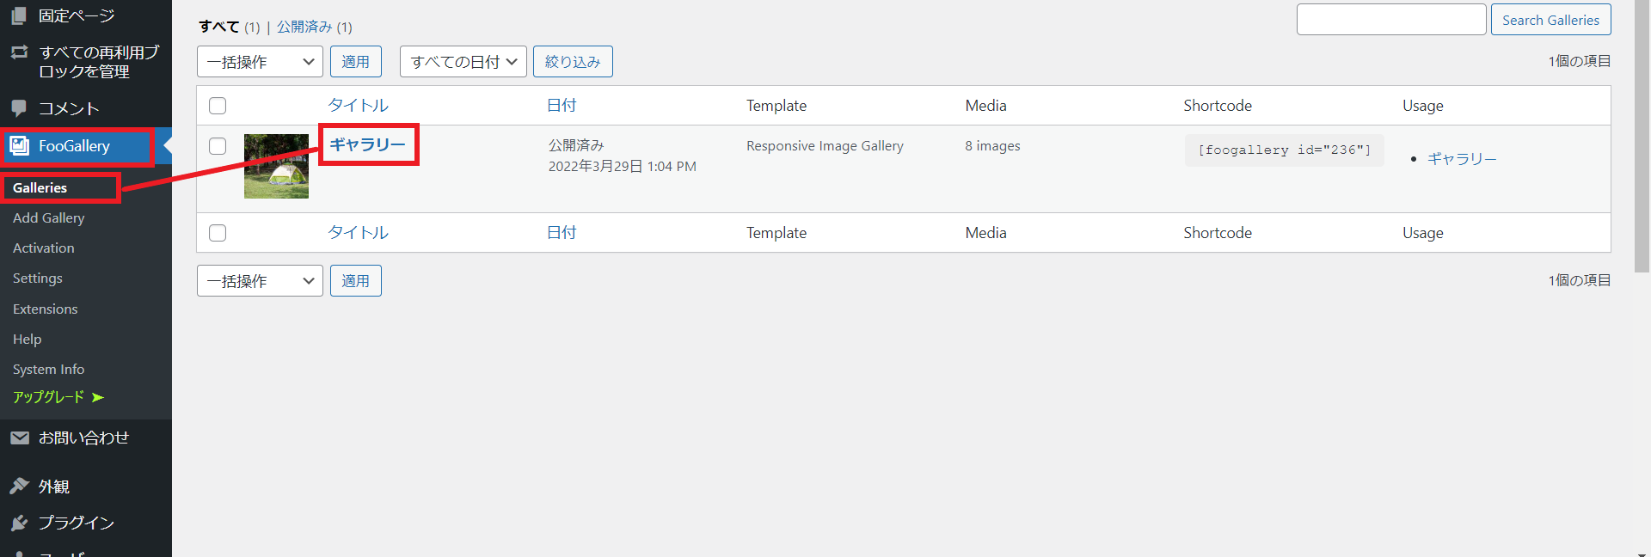Click the Comments speech bubble icon
This screenshot has height=557, width=1651.
coord(19,108)
